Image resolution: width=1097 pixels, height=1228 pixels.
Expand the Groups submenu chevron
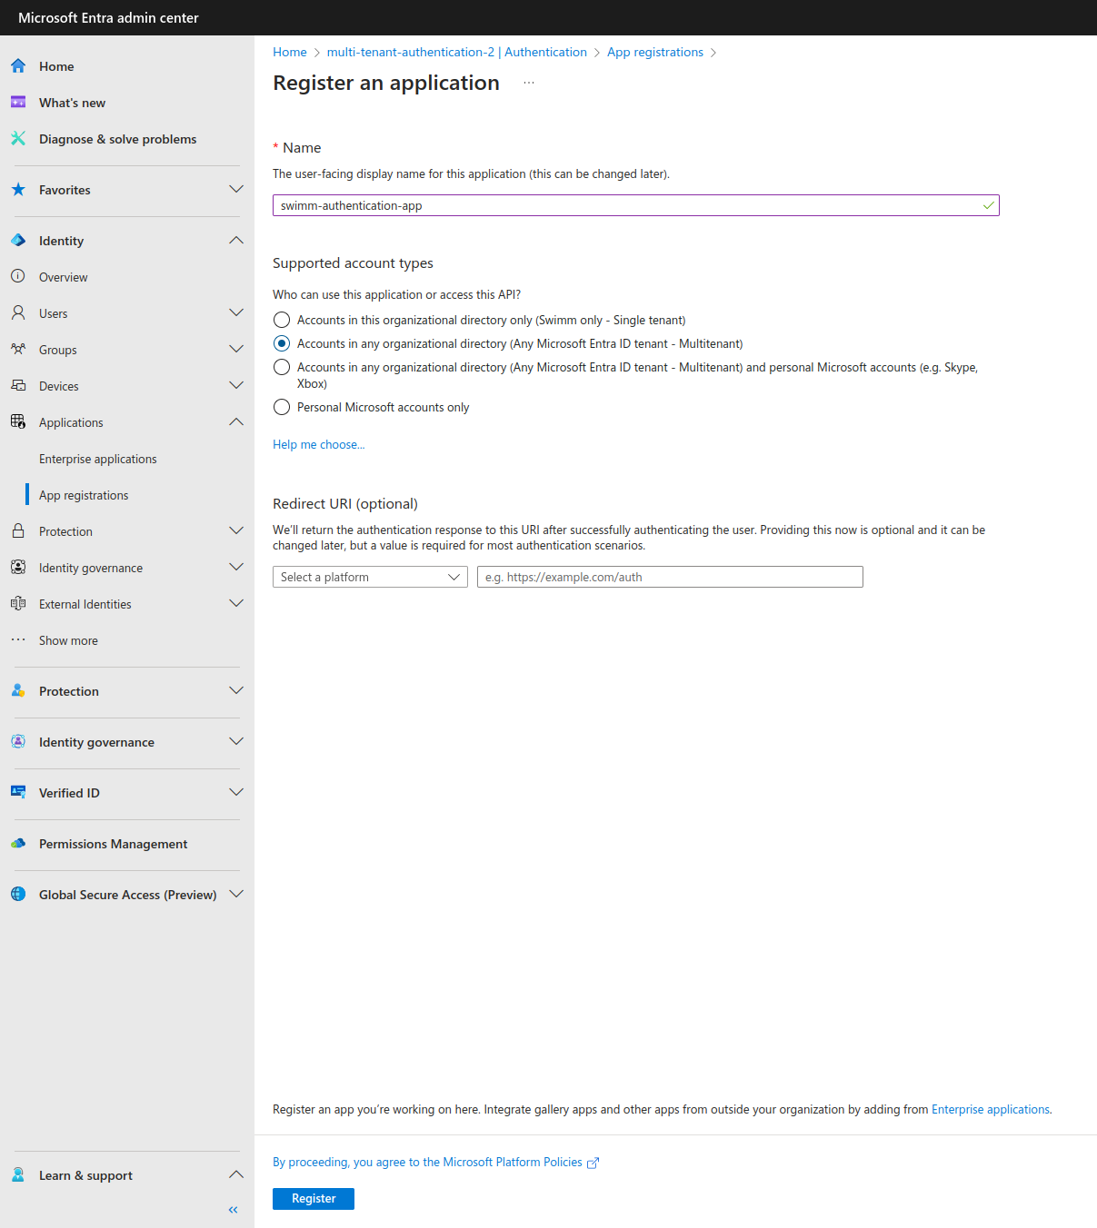click(236, 349)
